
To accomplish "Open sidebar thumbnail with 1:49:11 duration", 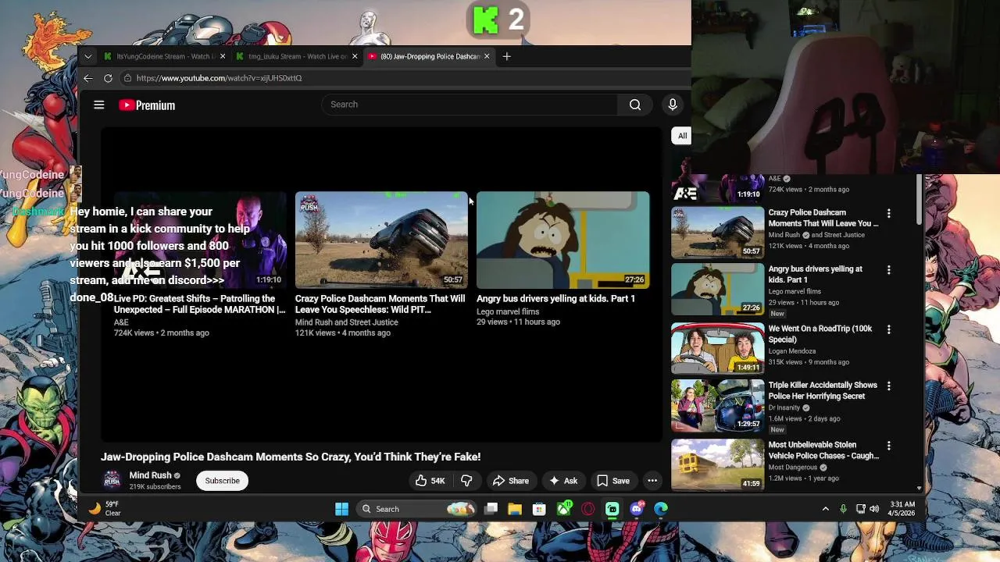I will point(718,348).
